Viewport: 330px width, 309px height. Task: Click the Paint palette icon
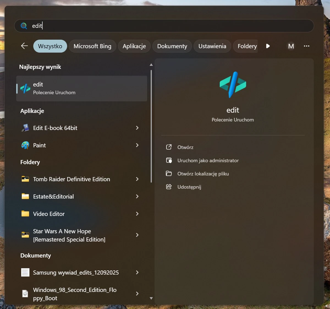click(25, 145)
